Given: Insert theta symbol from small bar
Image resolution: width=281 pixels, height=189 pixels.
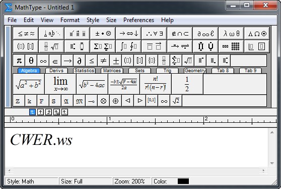Looking at the screenshot, I should point(31,61).
